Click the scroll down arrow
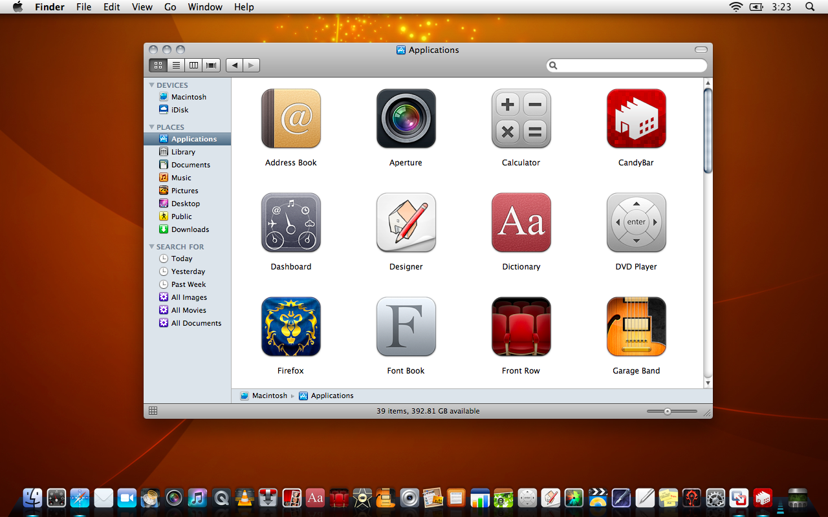The width and height of the screenshot is (828, 517). click(708, 383)
